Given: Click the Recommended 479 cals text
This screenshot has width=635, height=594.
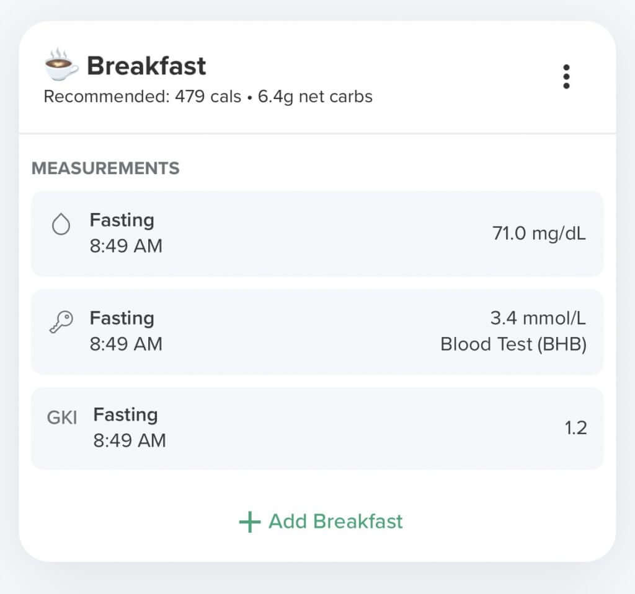Looking at the screenshot, I should pos(143,97).
